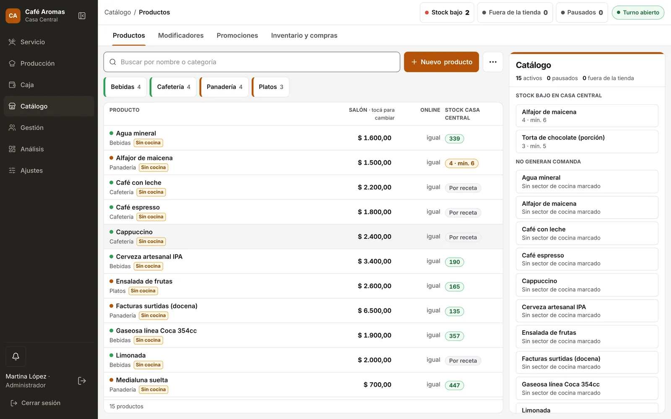671x419 pixels.
Task: Filter by Cafetería category chip
Action: tap(173, 87)
